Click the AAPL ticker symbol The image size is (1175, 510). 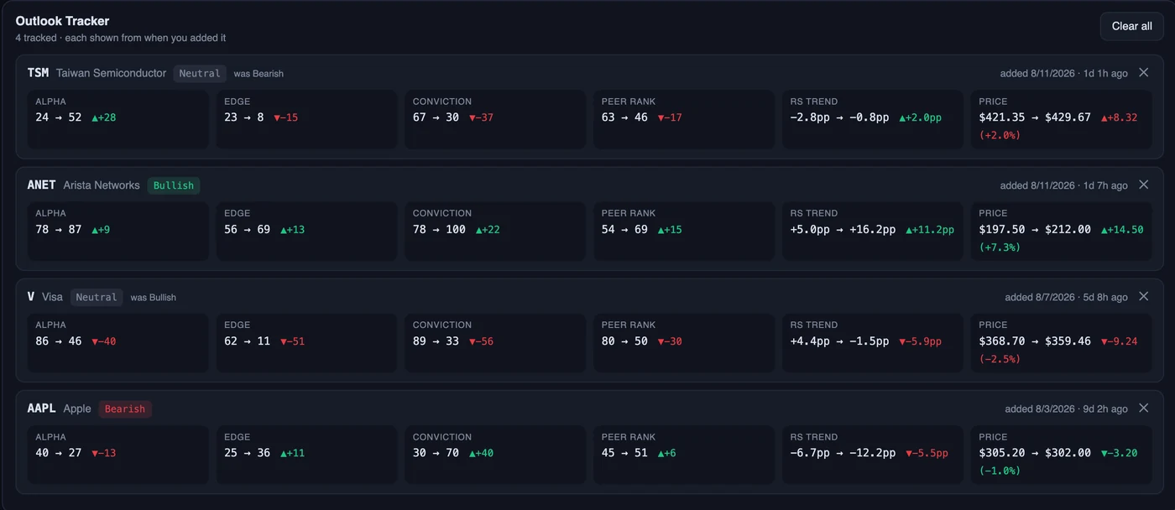pos(41,409)
